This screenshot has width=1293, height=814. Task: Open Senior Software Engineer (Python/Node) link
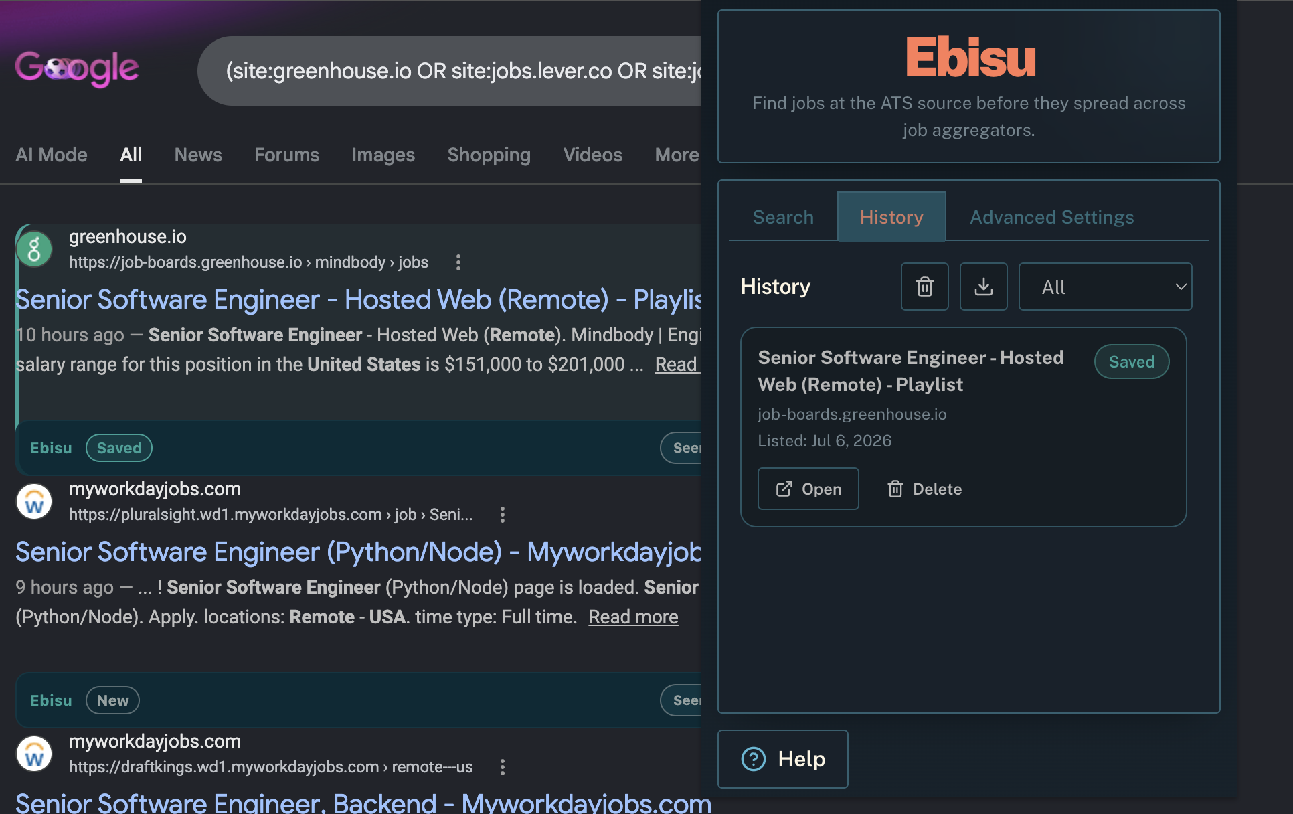coord(358,552)
